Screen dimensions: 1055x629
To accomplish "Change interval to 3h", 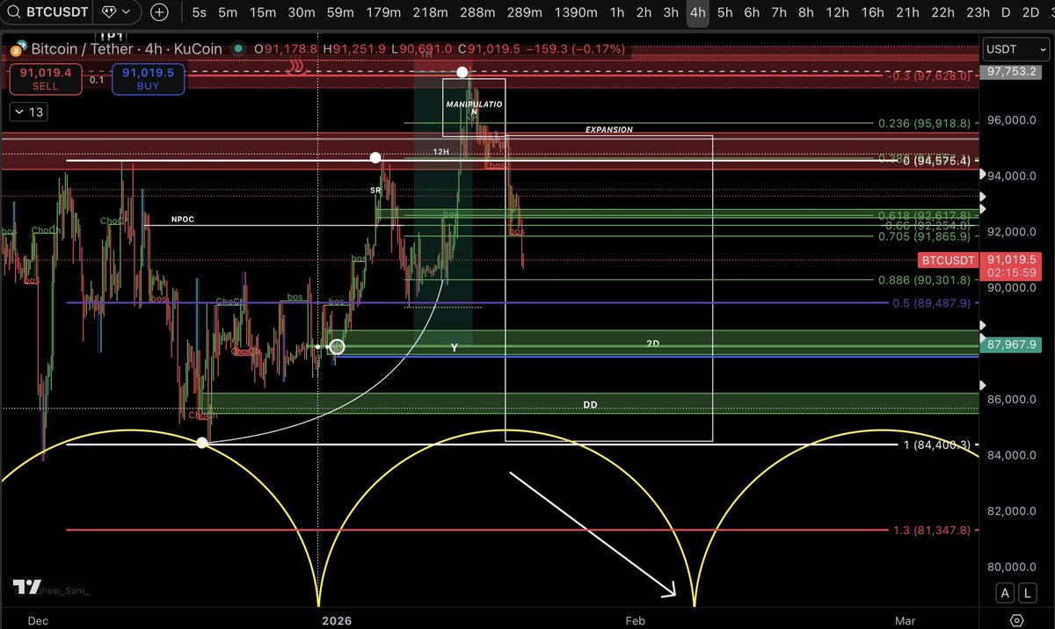I will click(671, 13).
